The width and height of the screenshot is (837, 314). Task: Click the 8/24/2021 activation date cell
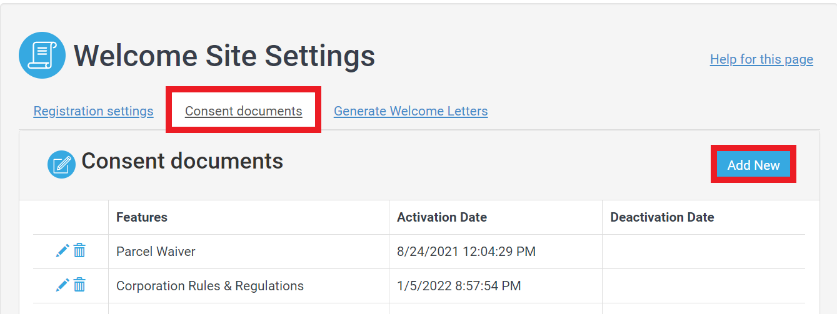coord(466,252)
